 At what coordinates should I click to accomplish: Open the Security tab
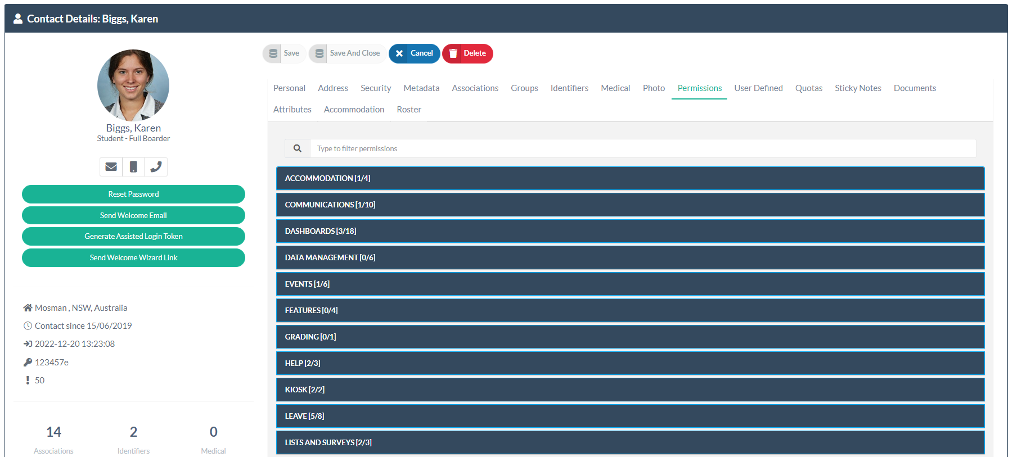(376, 88)
